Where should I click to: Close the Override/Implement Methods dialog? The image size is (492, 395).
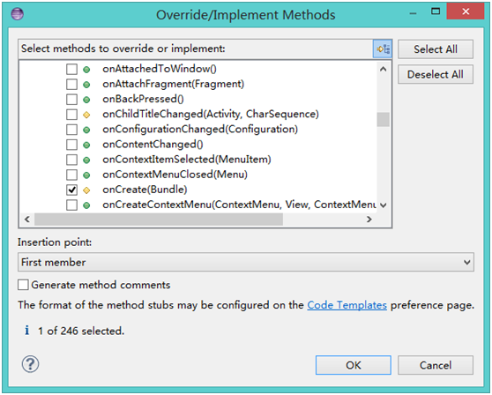(466, 11)
